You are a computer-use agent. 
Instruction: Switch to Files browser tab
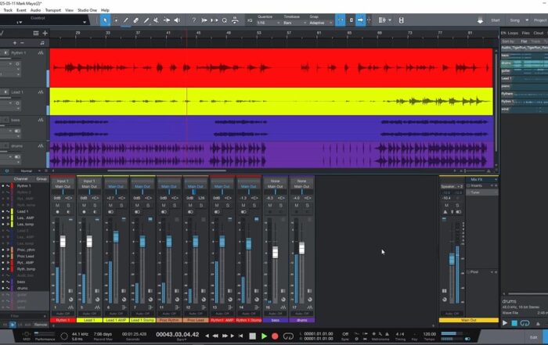pyautogui.click(x=525, y=33)
